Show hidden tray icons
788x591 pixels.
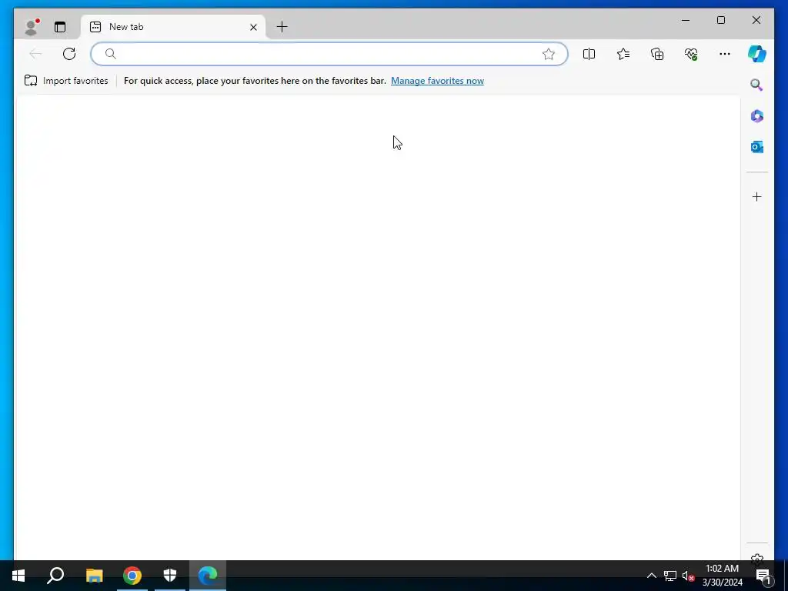coord(651,576)
